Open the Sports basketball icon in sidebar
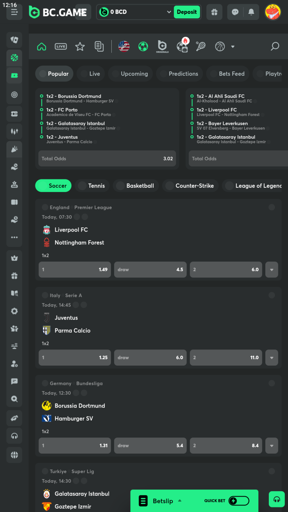This screenshot has width=288, height=512. pos(14,58)
